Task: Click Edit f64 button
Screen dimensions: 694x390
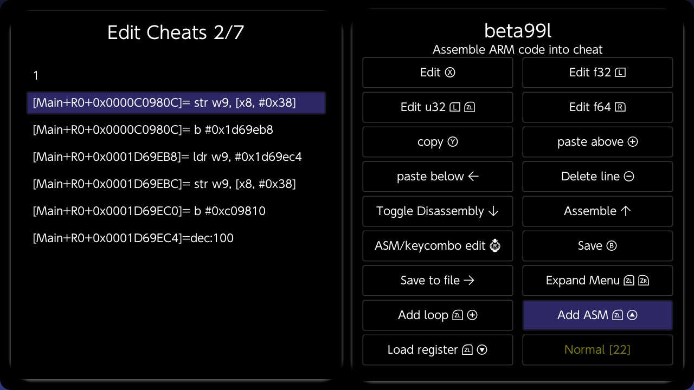Action: pos(597,107)
